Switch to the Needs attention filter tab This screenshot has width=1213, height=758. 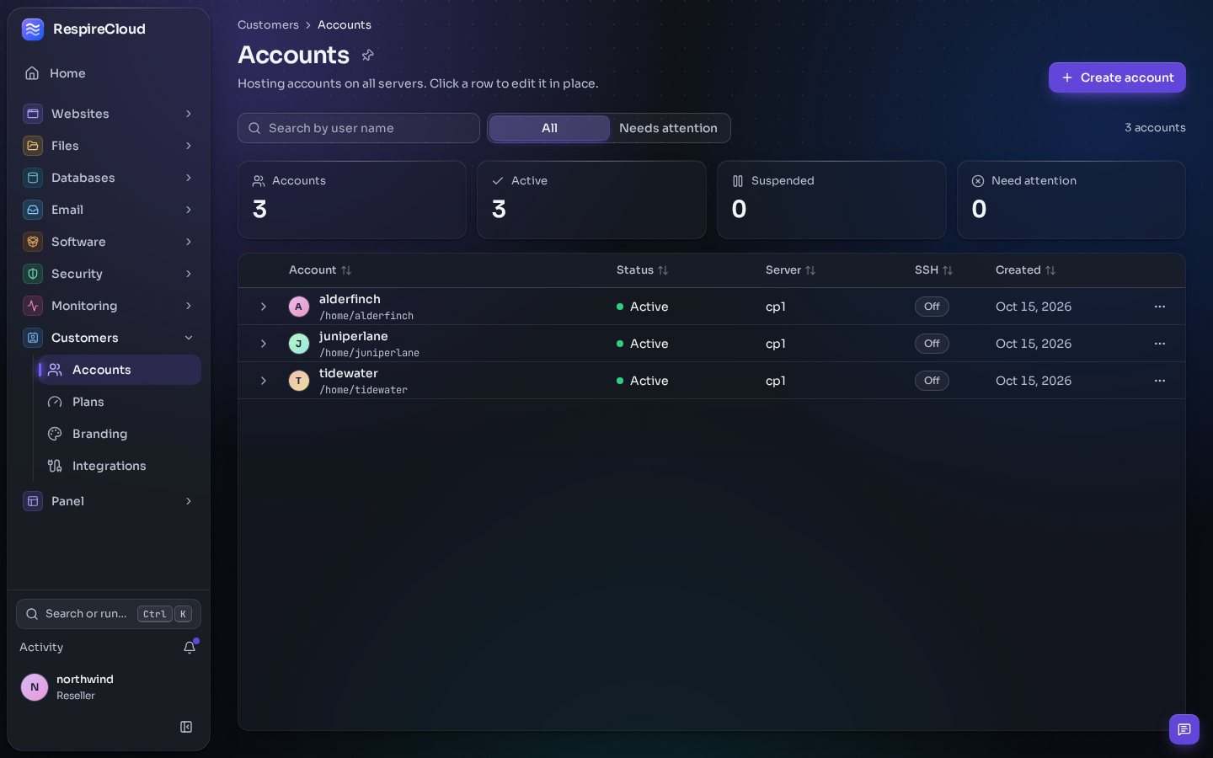point(668,128)
